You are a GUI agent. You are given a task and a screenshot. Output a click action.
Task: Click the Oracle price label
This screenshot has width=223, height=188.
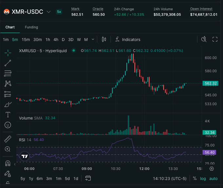click(98, 9)
